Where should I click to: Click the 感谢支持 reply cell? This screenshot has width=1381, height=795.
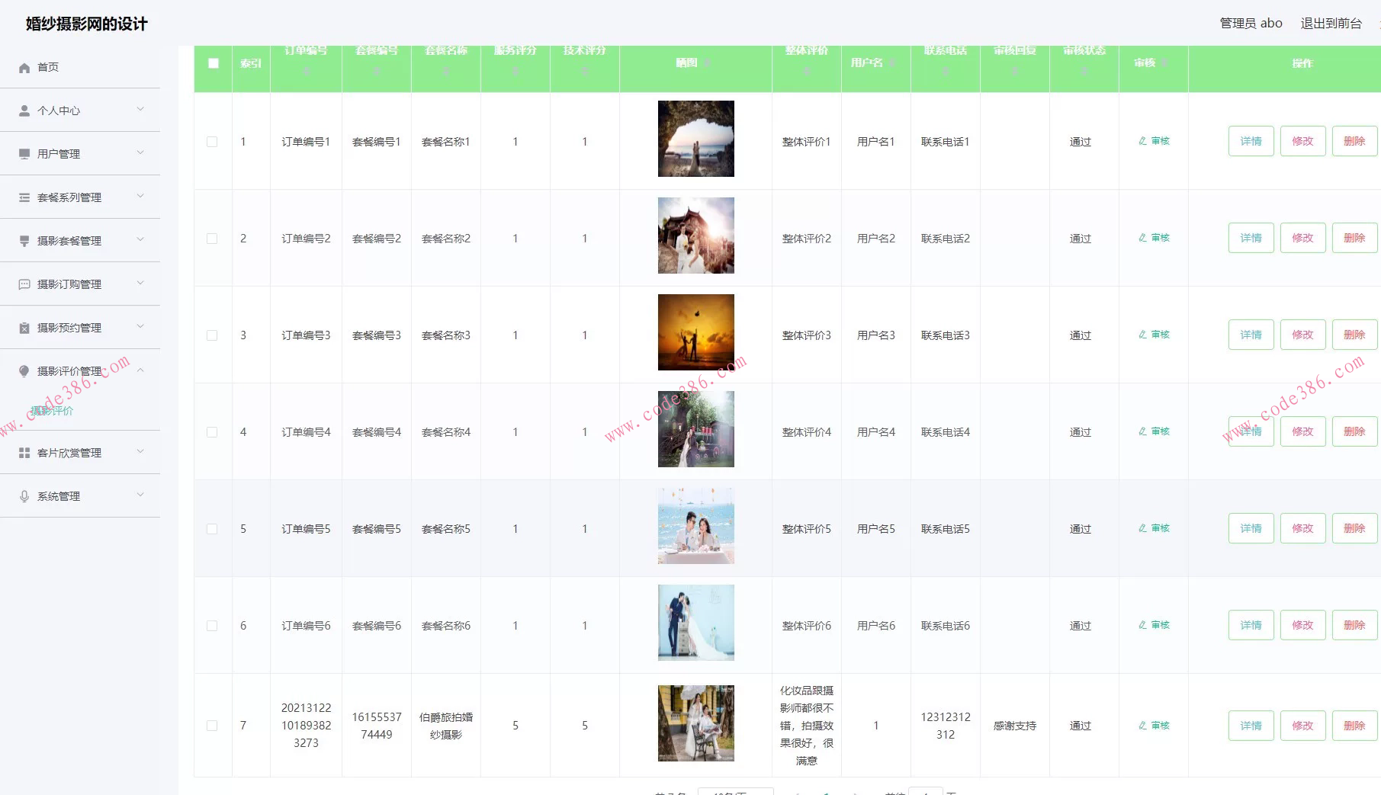click(x=1015, y=726)
